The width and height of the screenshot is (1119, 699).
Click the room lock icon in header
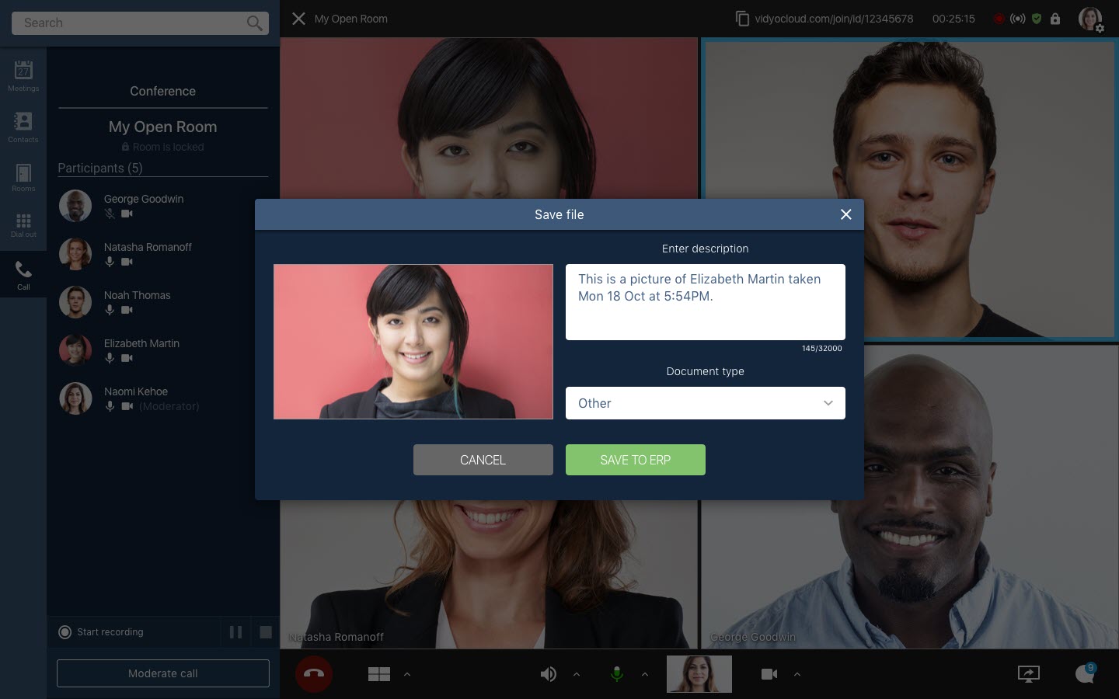[x=1055, y=19]
